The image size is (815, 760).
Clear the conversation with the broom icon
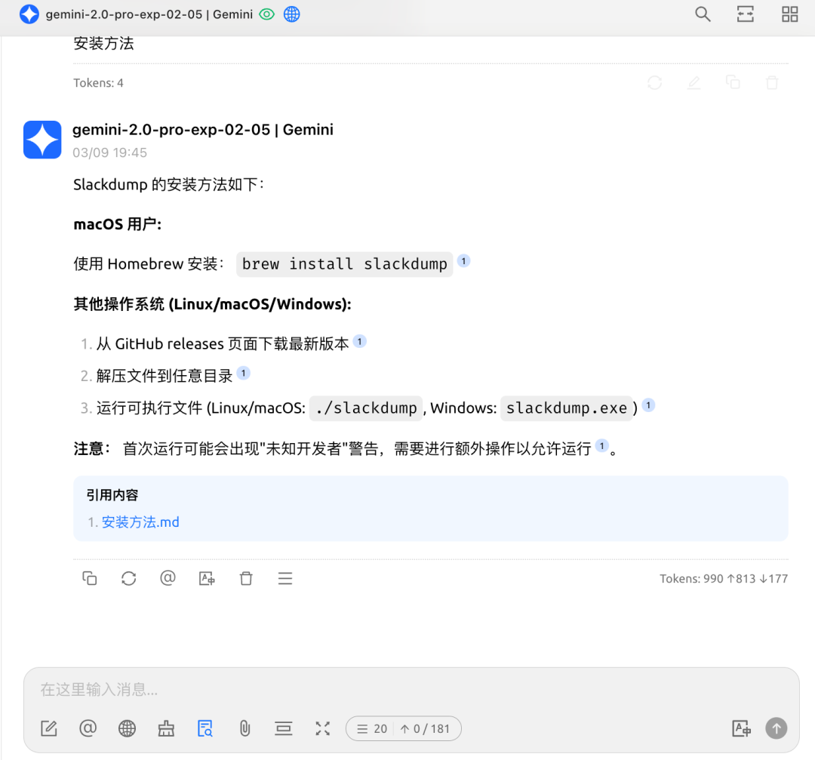(166, 728)
